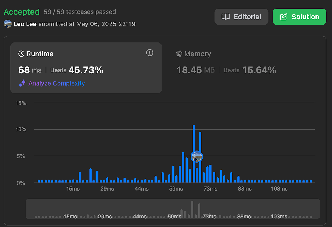Image resolution: width=332 pixels, height=227 pixels.
Task: Click the Runtime clock icon
Action: pos(22,54)
